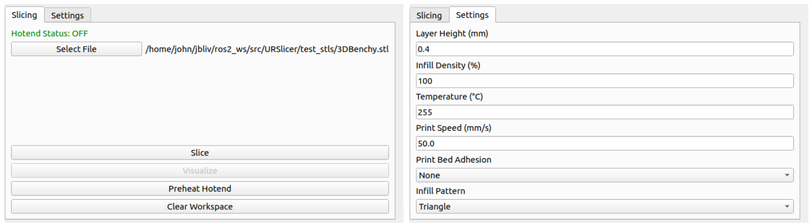Click the active Settings tab above Layer Height
This screenshot has height=224, width=809.
coord(472,15)
